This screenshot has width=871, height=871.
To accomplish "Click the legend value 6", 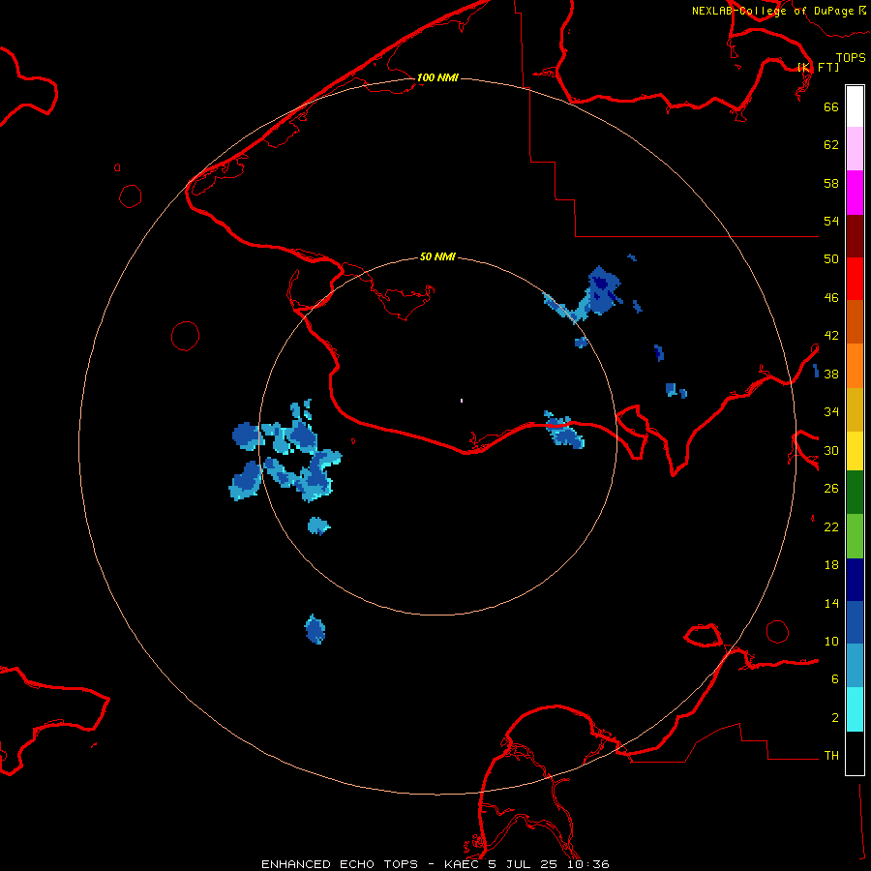I will coord(835,679).
